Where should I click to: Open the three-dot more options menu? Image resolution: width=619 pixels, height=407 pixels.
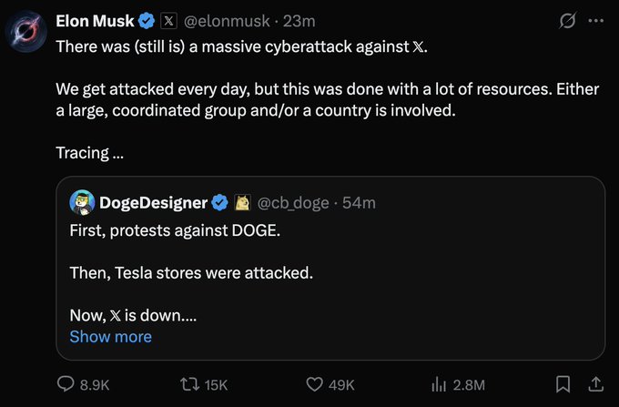596,20
